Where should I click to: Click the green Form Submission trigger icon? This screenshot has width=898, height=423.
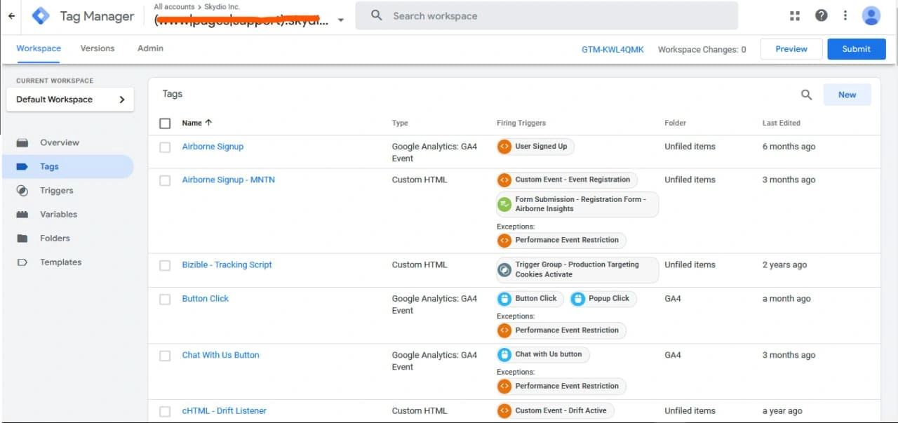point(504,204)
